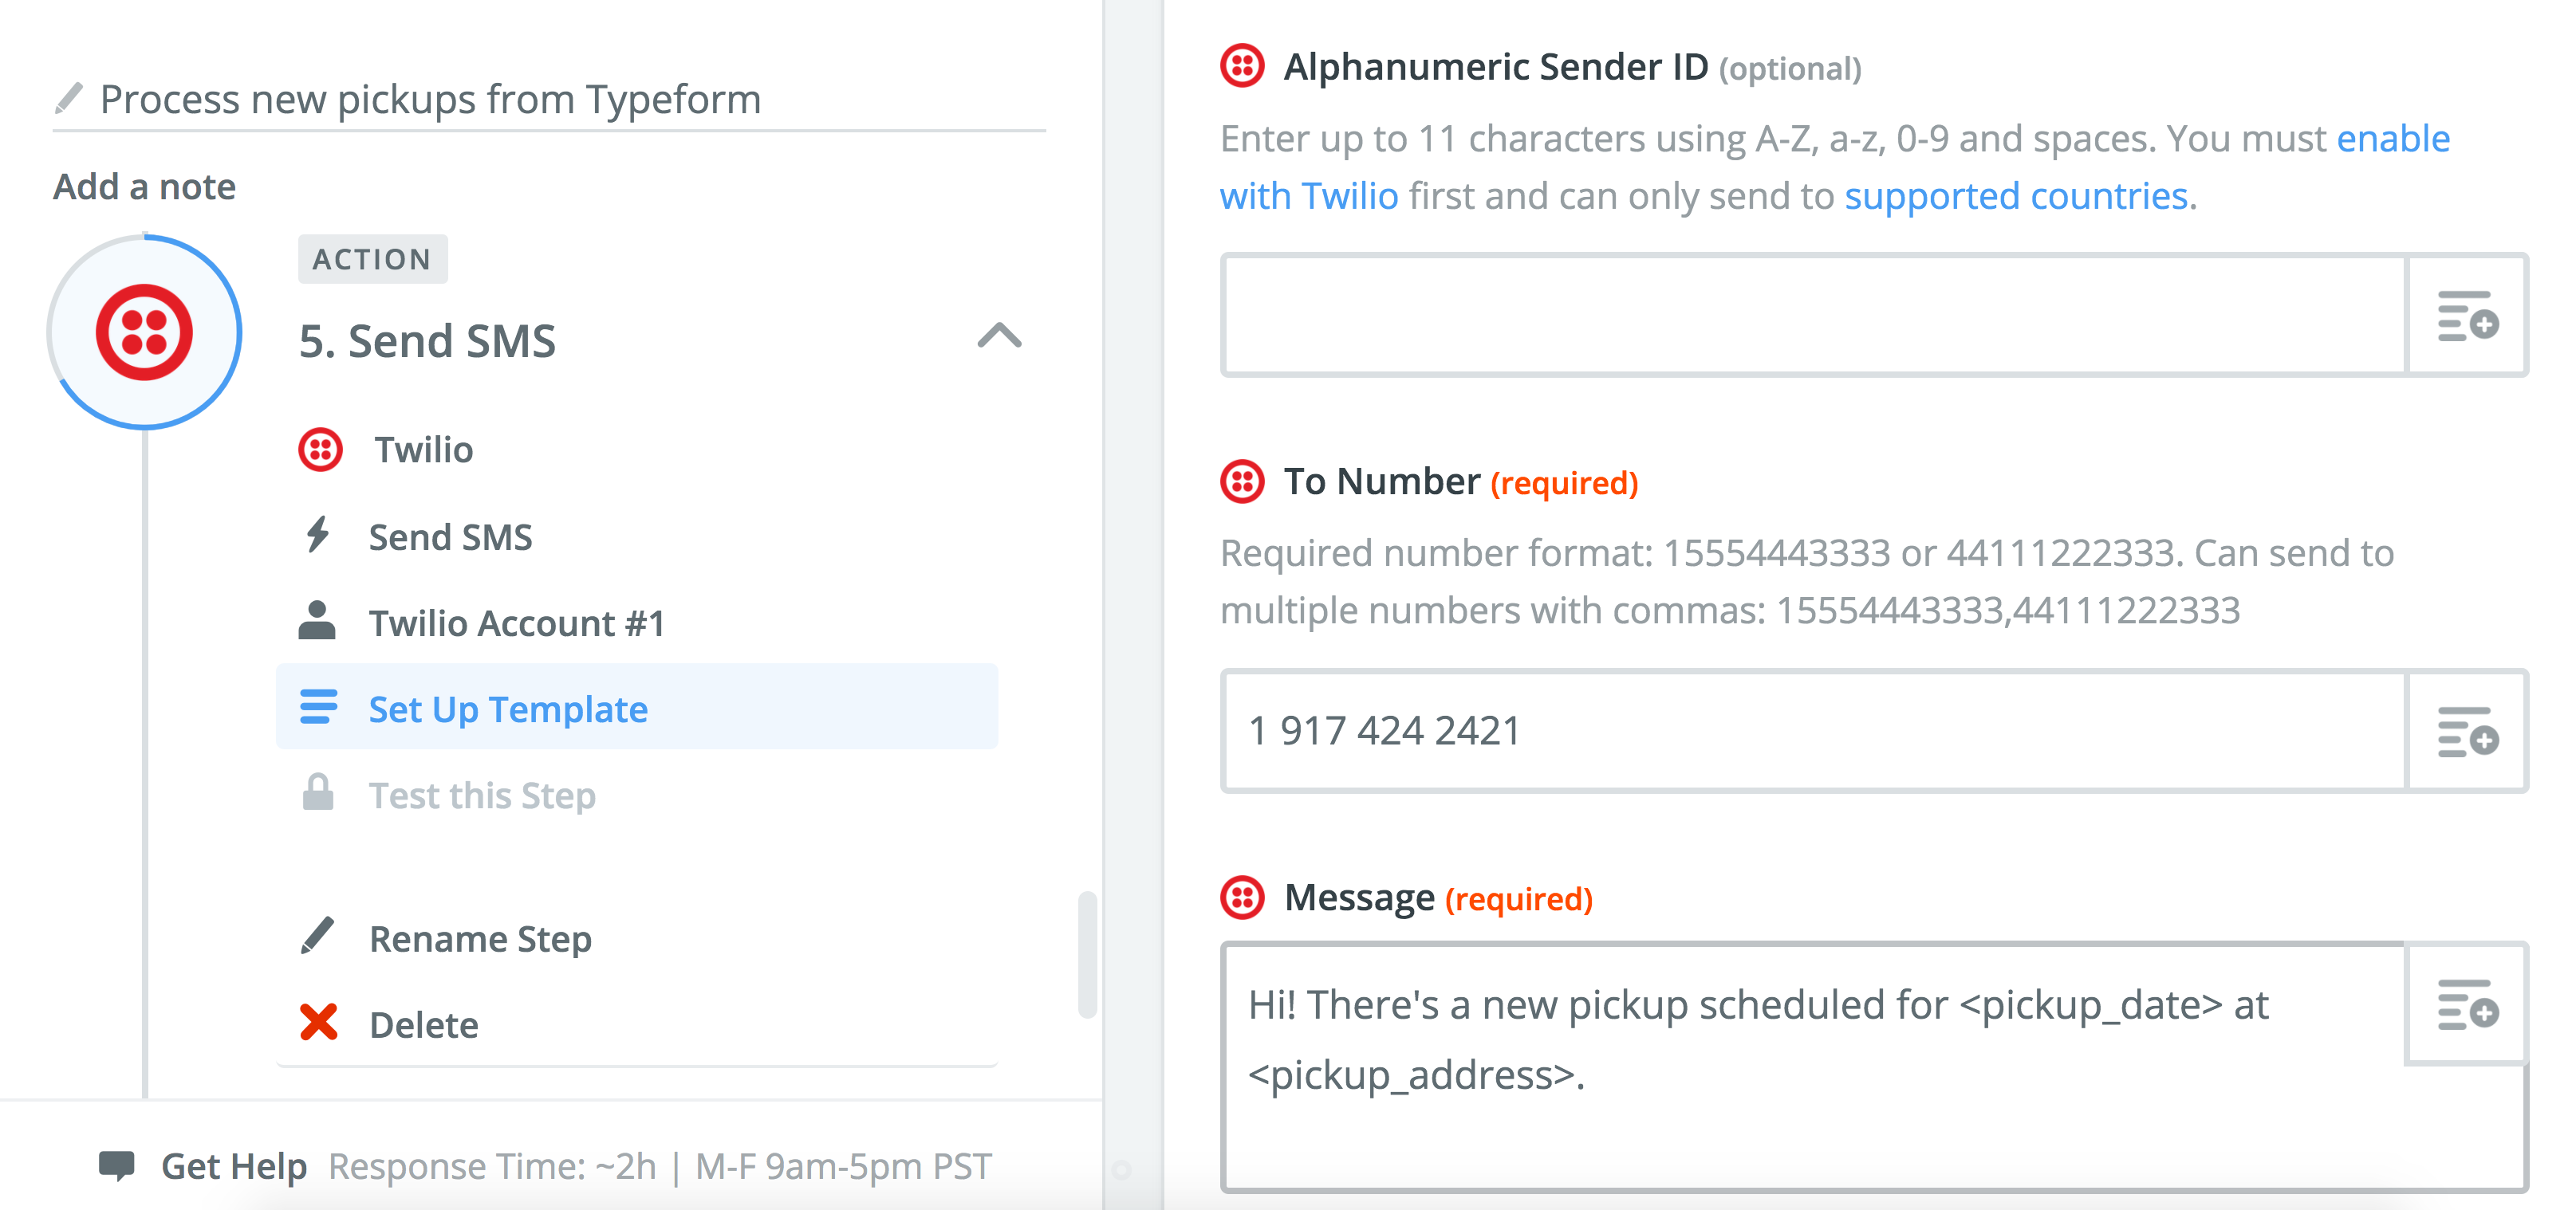Screen dimensions: 2576x1210
Task: Click the locked Test this Step item
Action: tap(482, 796)
